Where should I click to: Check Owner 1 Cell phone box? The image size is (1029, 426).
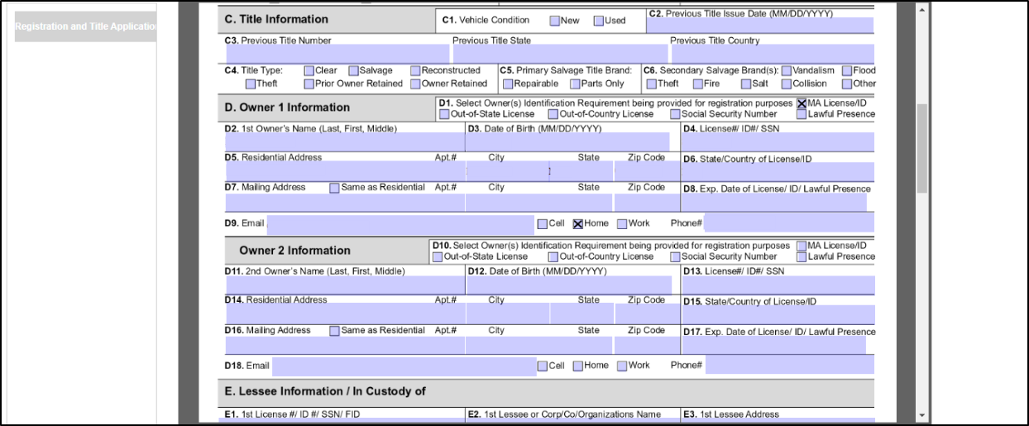[x=542, y=223]
